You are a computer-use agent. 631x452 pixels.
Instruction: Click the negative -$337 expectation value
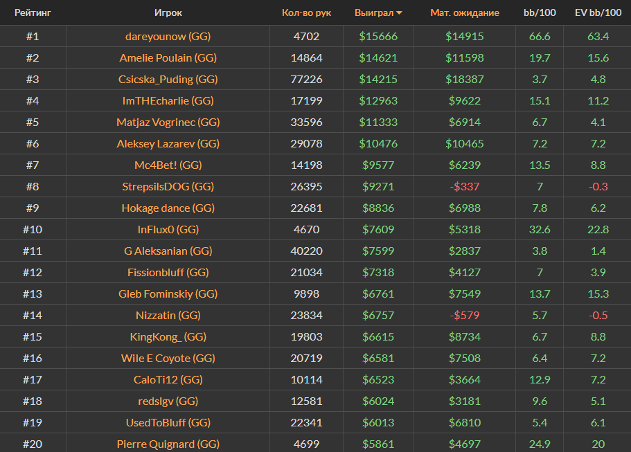464,186
